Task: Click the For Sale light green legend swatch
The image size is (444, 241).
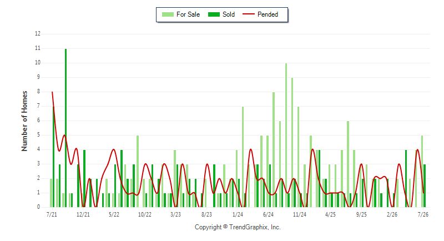Action: coord(168,14)
